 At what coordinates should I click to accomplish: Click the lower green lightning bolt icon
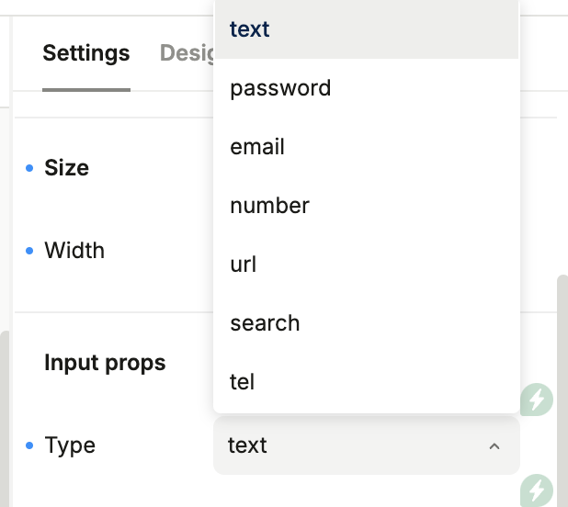(536, 489)
